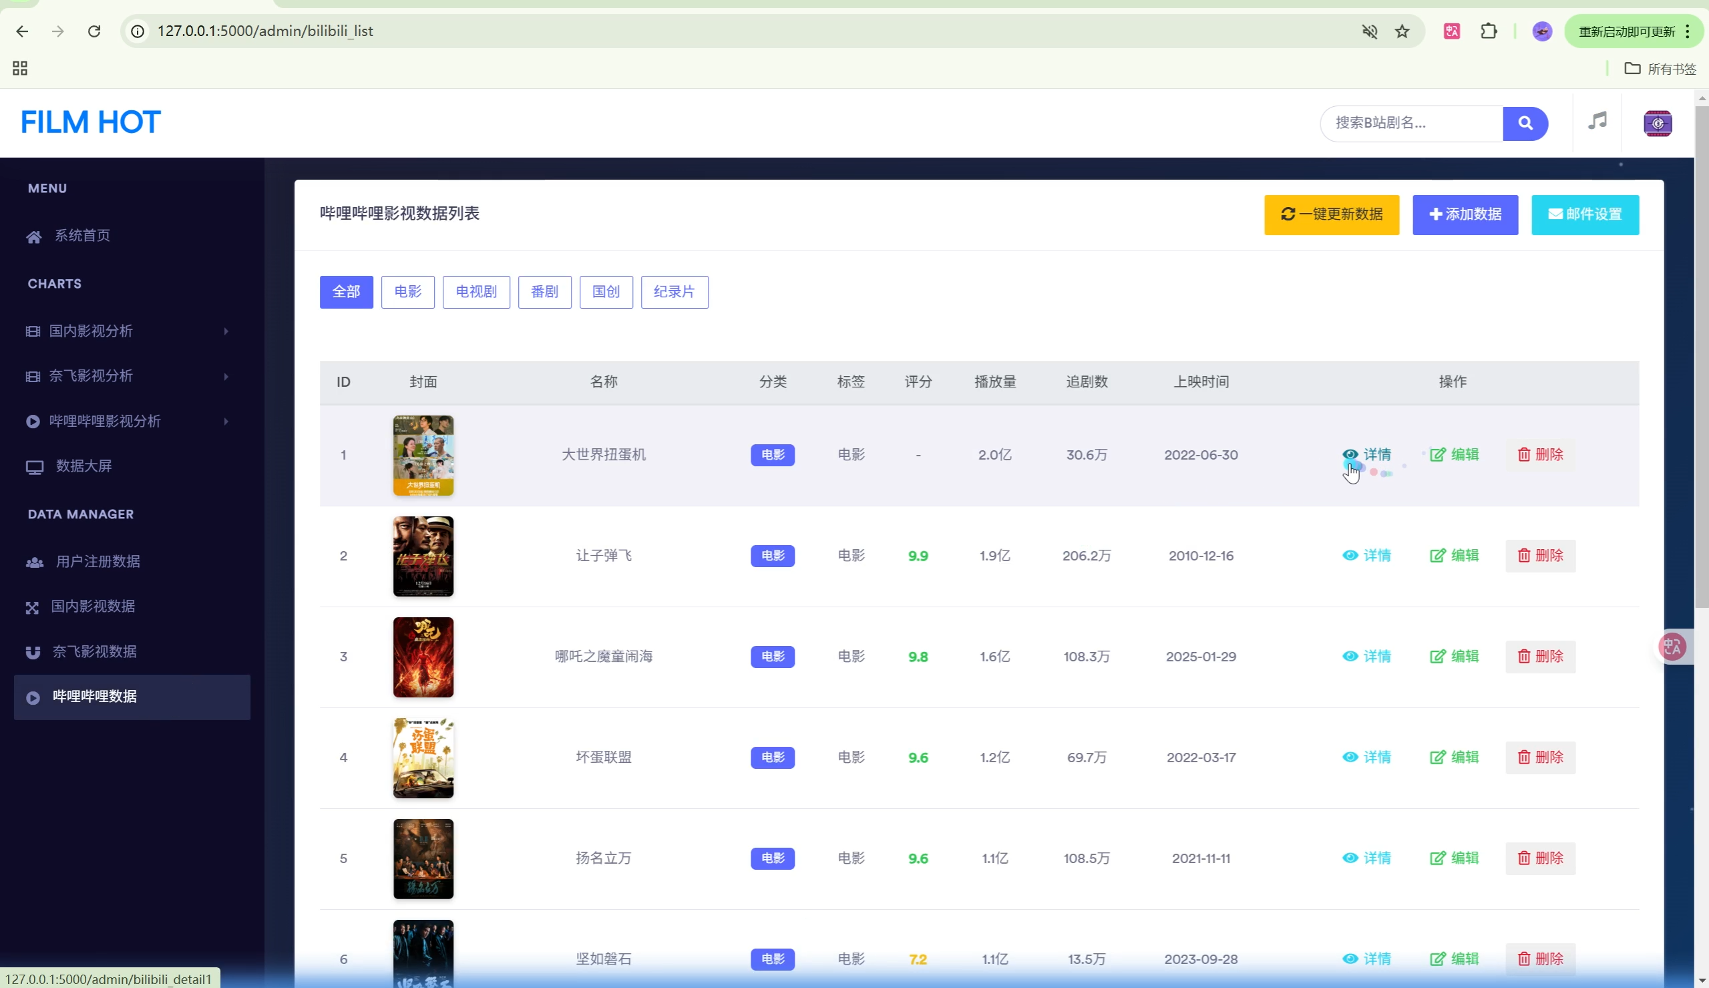View details of 让子弹飞 via eye icon
Image resolution: width=1709 pixels, height=988 pixels.
point(1350,555)
